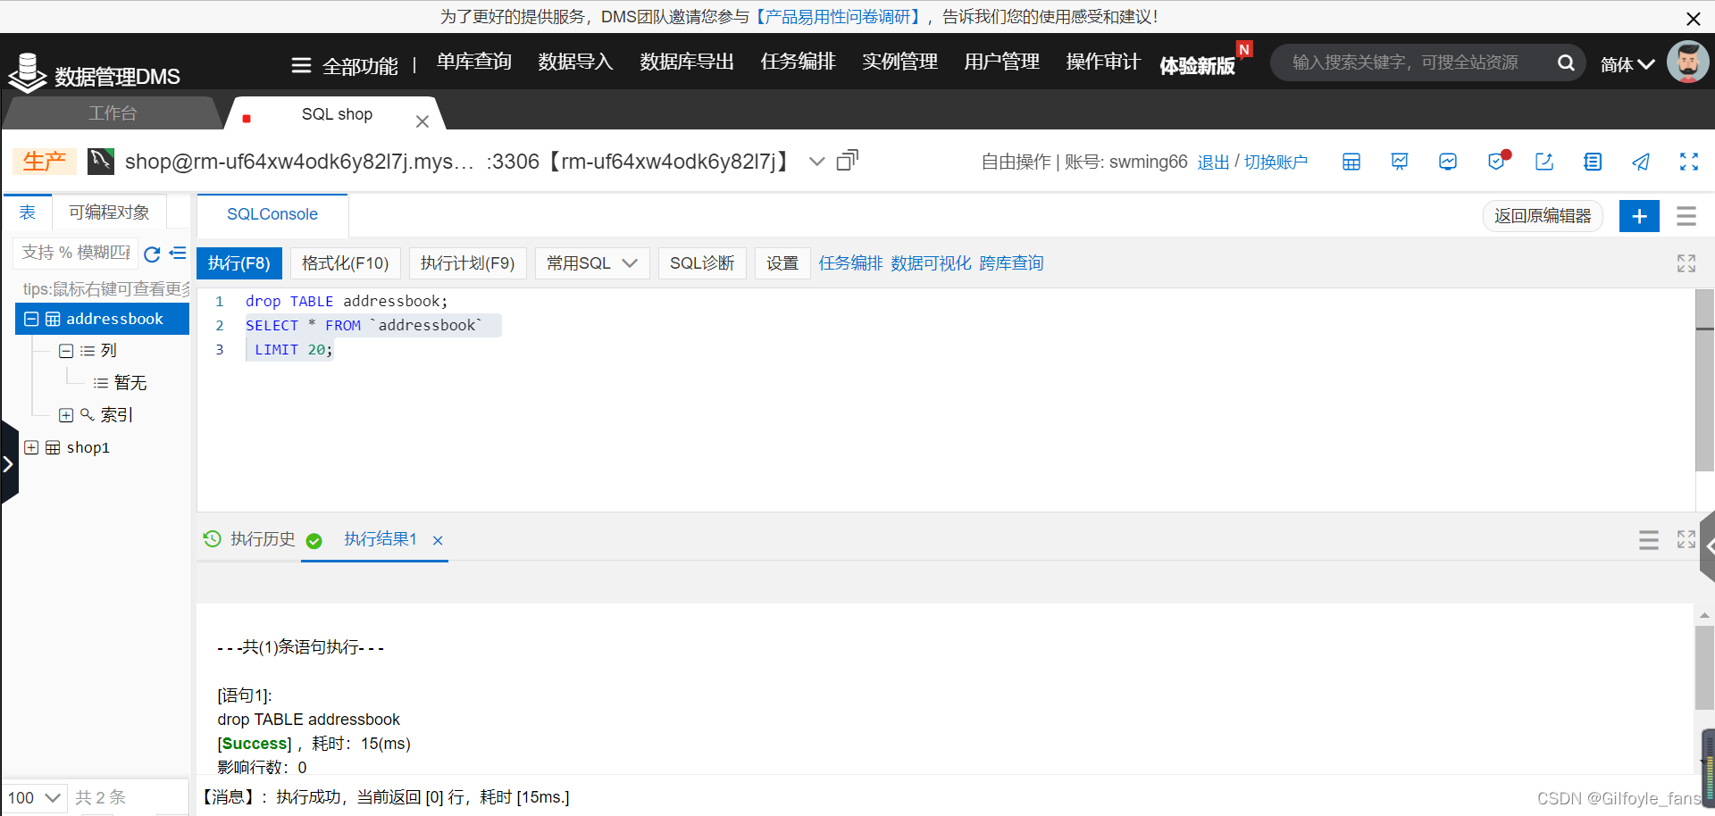1715x816 pixels.
Task: Open the 常用SQL dropdown
Action: pyautogui.click(x=591, y=262)
